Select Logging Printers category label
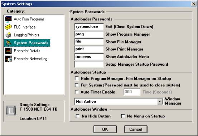Image resolution: width=198 pixels, height=136 pixels. (26, 35)
